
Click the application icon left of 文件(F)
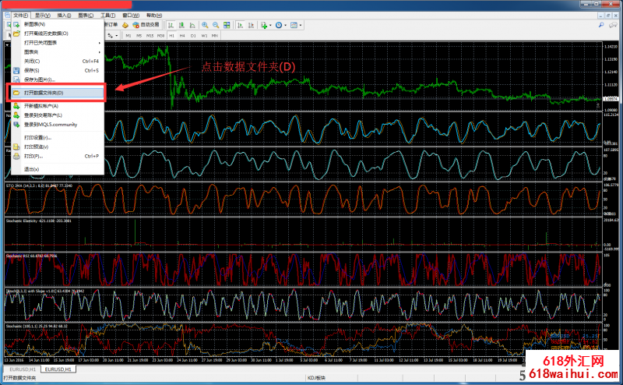coord(7,15)
